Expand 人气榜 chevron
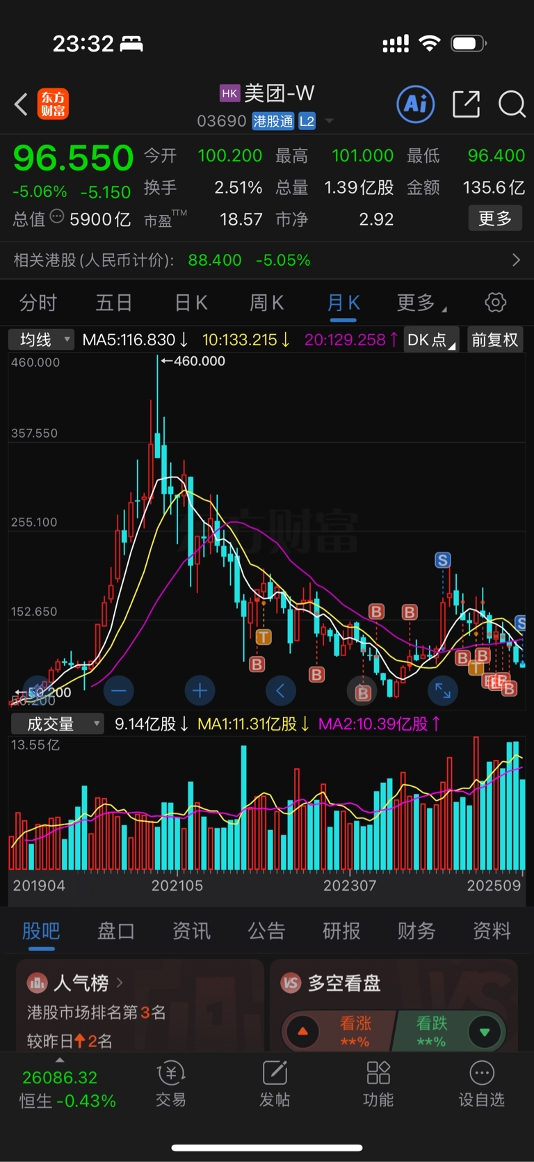 pyautogui.click(x=120, y=982)
